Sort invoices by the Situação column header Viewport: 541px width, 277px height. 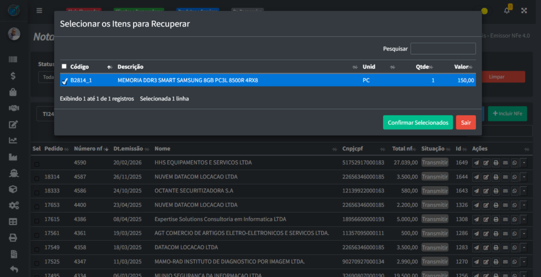pyautogui.click(x=433, y=149)
